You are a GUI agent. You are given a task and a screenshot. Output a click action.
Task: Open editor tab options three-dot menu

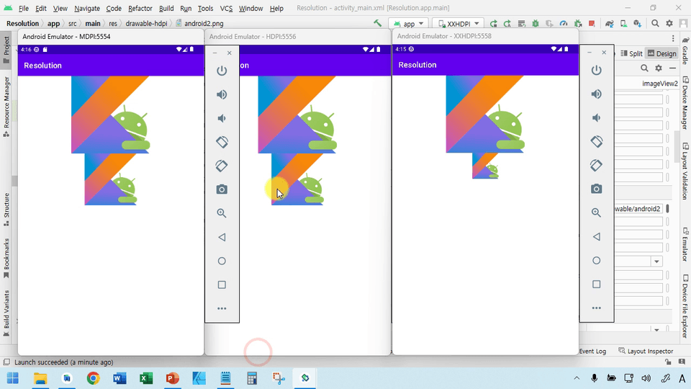pyautogui.click(x=673, y=38)
